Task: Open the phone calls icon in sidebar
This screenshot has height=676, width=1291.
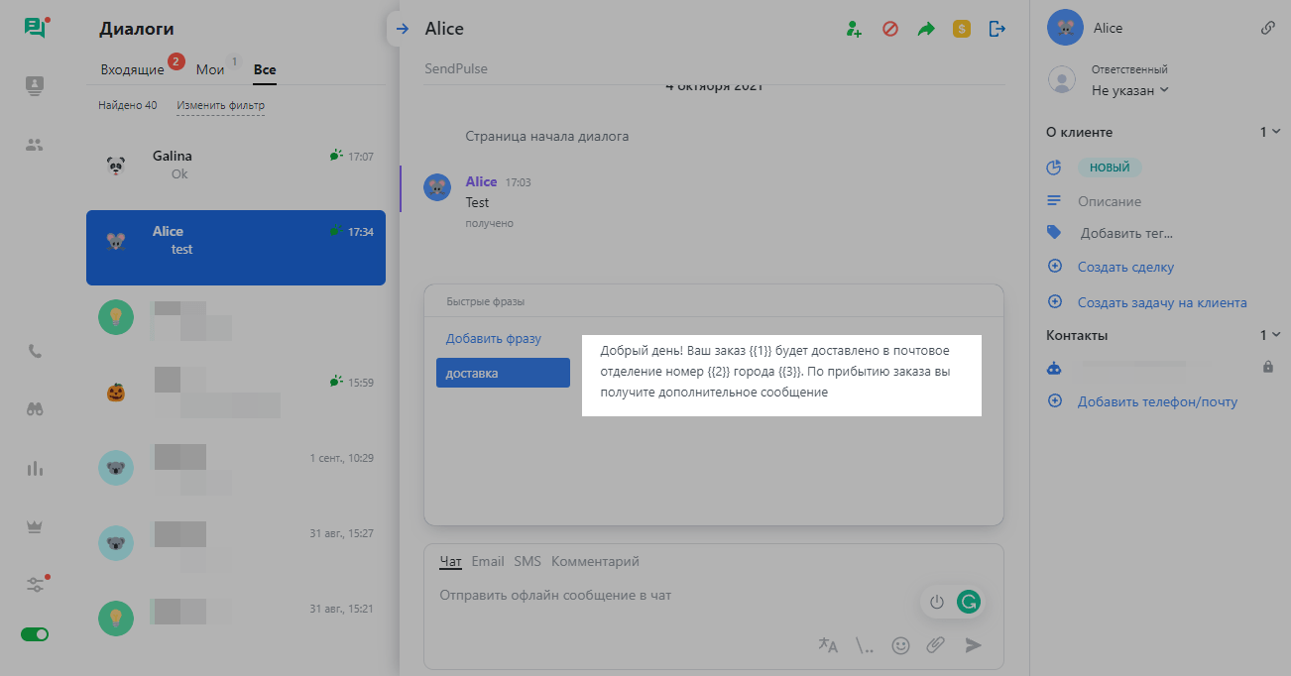Action: coord(35,351)
